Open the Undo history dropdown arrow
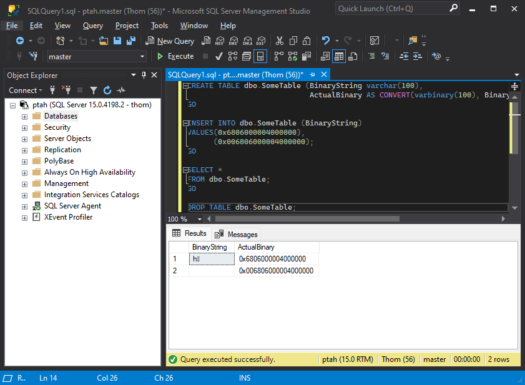 337,41
